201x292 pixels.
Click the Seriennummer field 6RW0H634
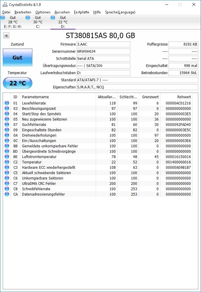[x=103, y=51]
